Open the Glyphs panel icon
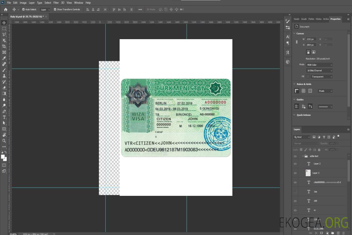This screenshot has height=235, width=352. pyautogui.click(x=287, y=53)
